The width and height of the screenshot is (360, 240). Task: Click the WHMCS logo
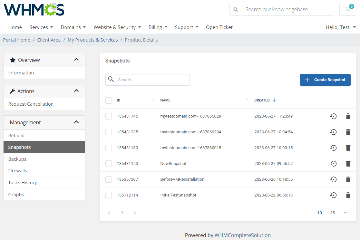(34, 10)
